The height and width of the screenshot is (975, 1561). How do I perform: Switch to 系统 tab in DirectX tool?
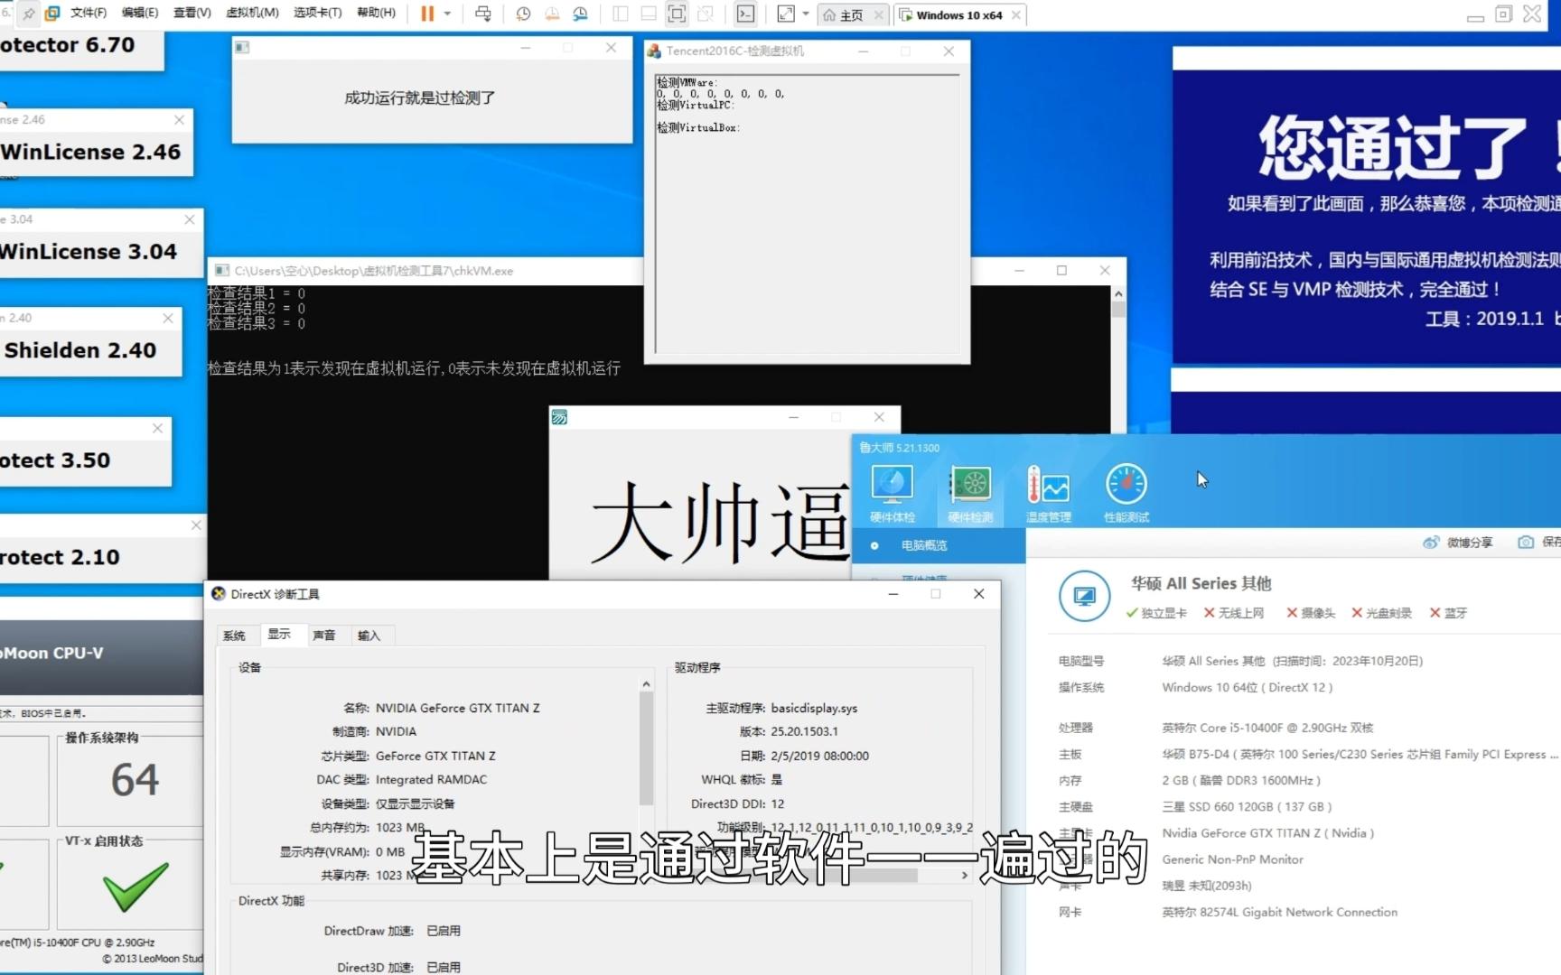pyautogui.click(x=235, y=636)
